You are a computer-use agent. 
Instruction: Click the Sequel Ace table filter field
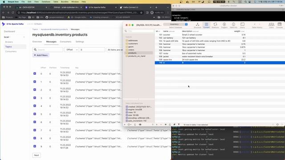[139, 31]
